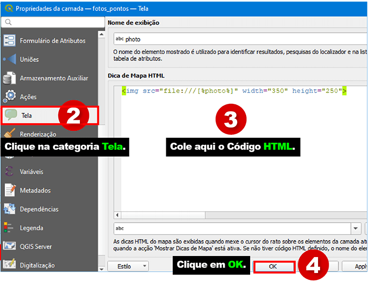Click the OK button
The height and width of the screenshot is (282, 369).
273,267
